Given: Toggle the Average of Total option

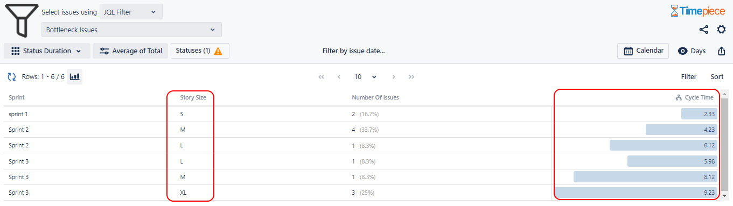Looking at the screenshot, I should coord(131,51).
